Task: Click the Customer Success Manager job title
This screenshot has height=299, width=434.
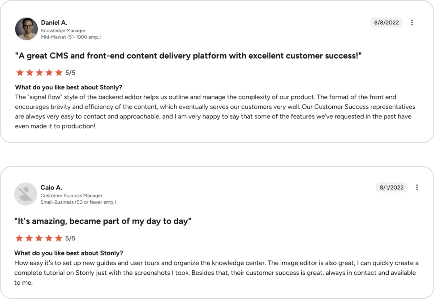Action: (x=71, y=195)
